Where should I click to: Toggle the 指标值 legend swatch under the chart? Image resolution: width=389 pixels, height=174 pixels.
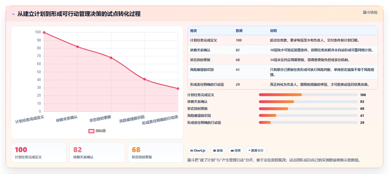91,131
